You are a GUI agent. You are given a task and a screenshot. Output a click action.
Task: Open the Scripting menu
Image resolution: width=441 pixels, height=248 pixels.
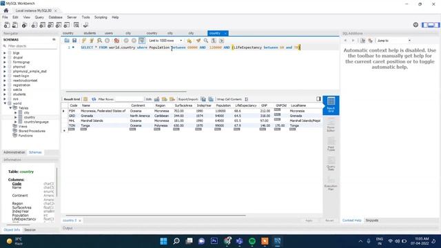101,17
